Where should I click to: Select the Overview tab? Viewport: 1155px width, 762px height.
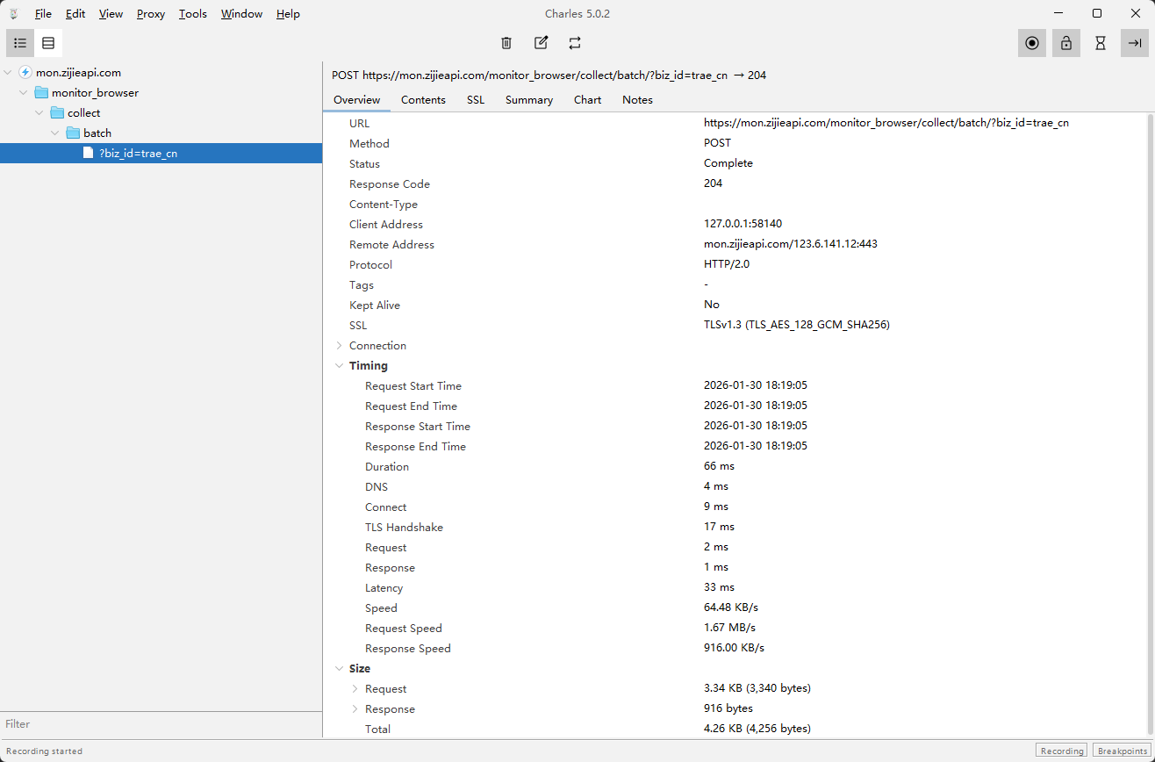(357, 100)
